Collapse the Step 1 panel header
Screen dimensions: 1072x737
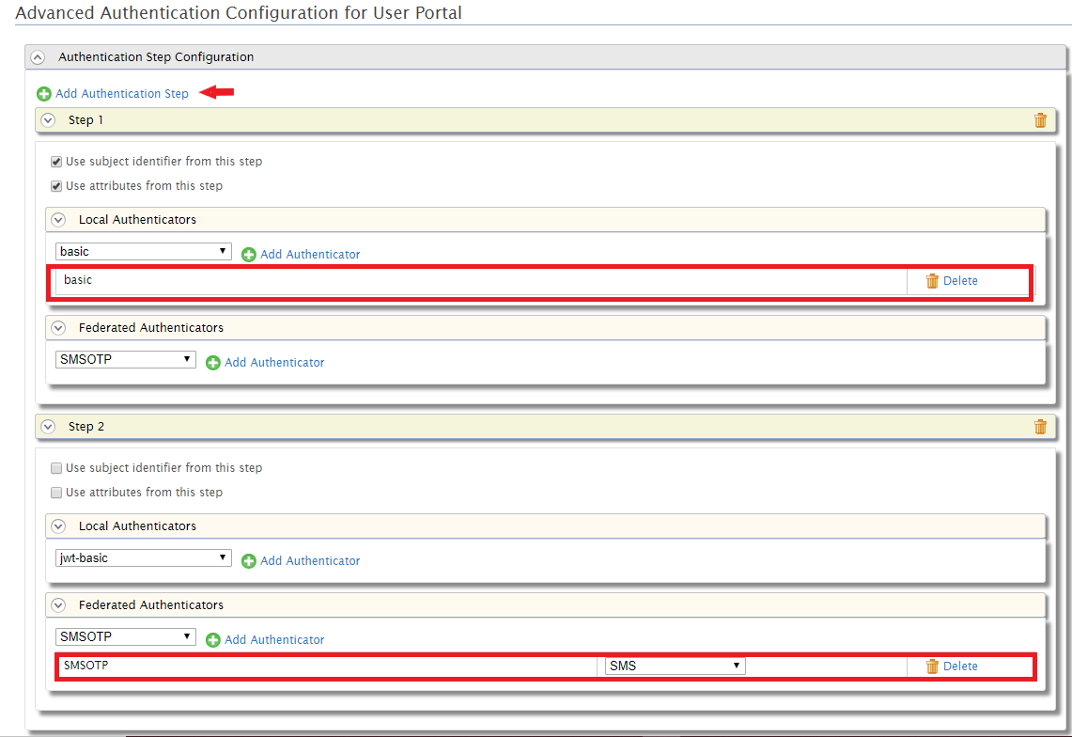pos(49,120)
